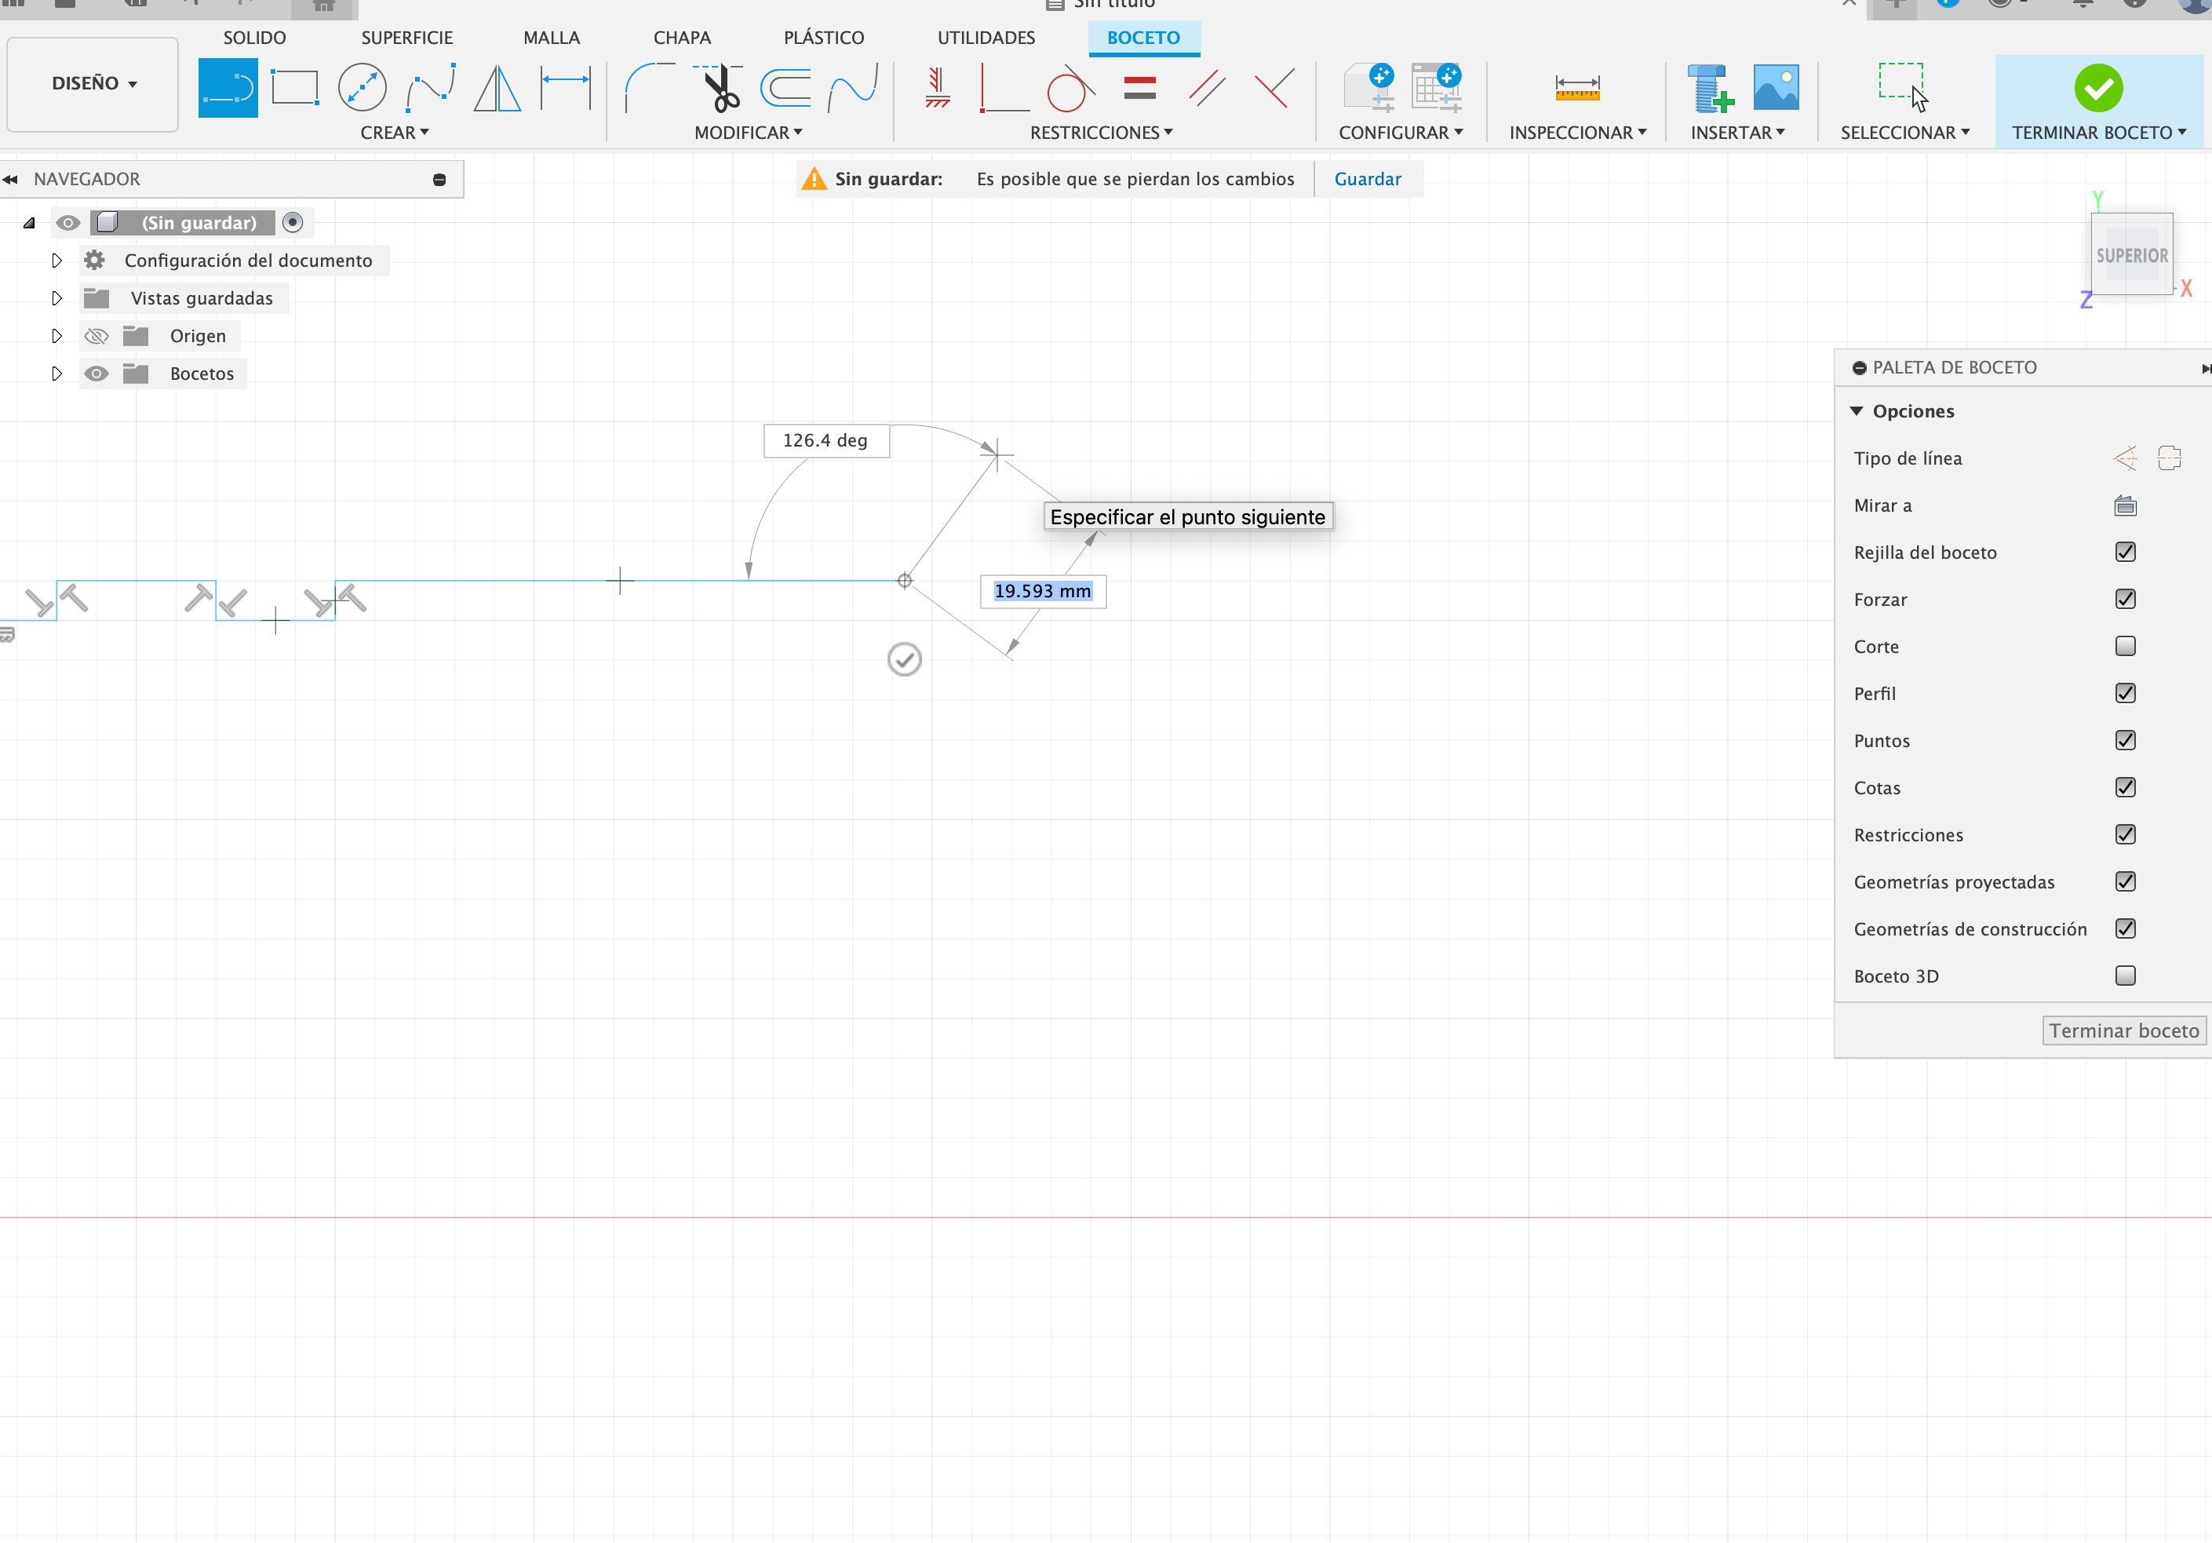Apply the crossed-lines constraint icon
This screenshot has height=1543, width=2212.
[1274, 88]
